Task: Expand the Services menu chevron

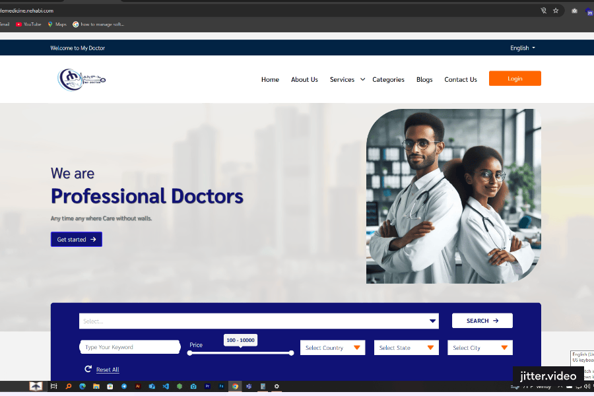Action: (362, 79)
